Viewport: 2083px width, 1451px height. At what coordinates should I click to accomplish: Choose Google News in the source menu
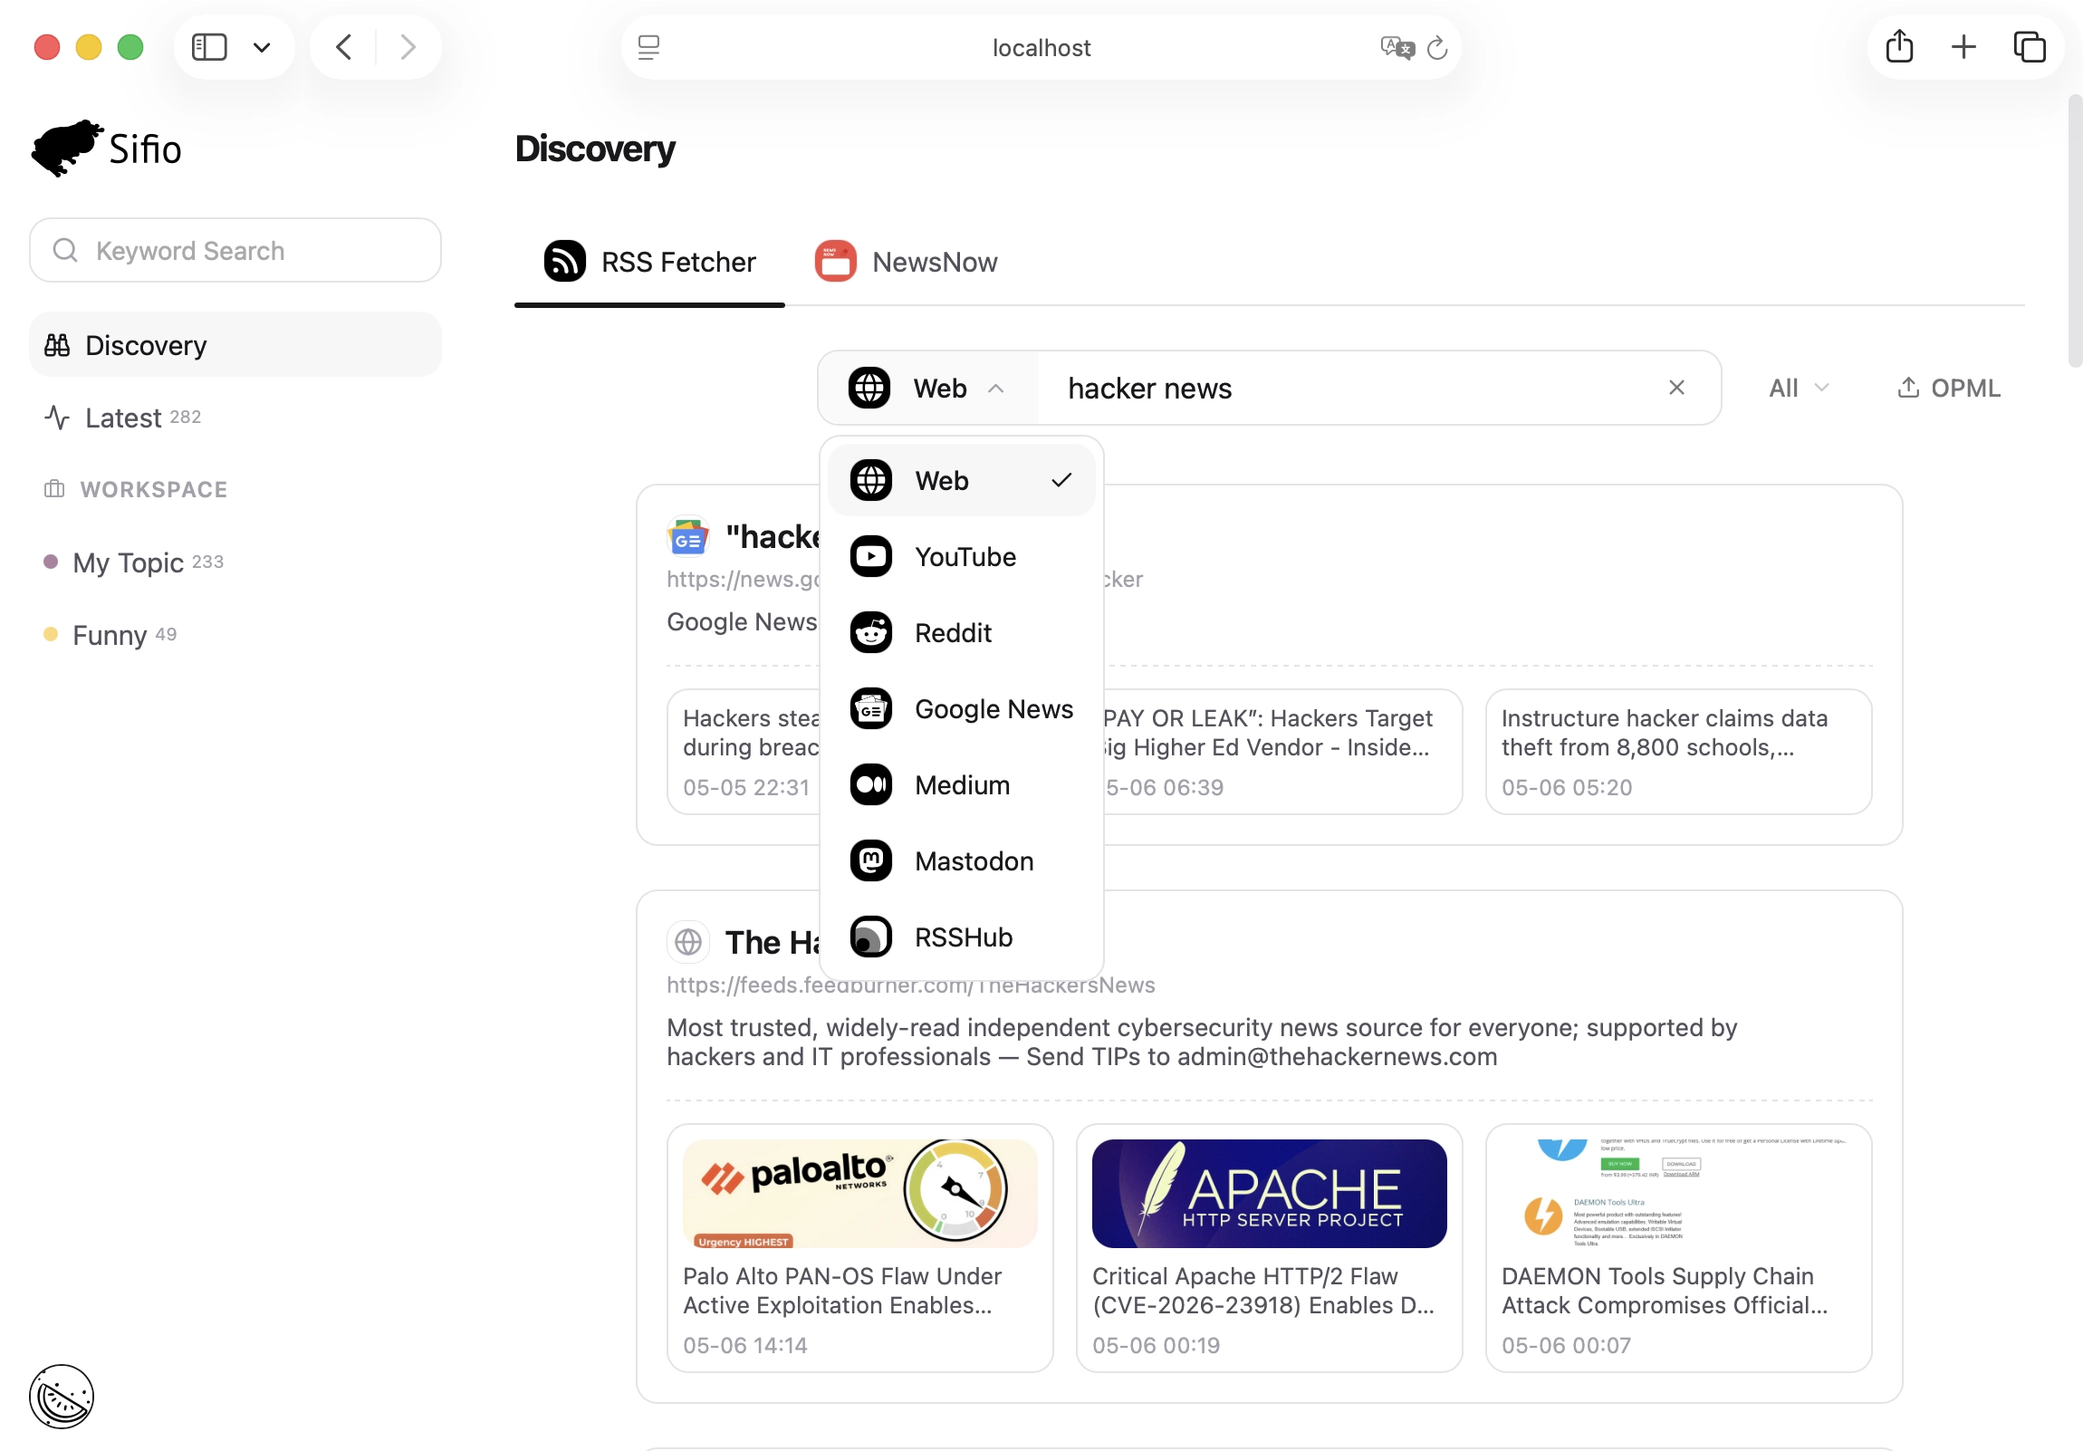click(x=962, y=708)
